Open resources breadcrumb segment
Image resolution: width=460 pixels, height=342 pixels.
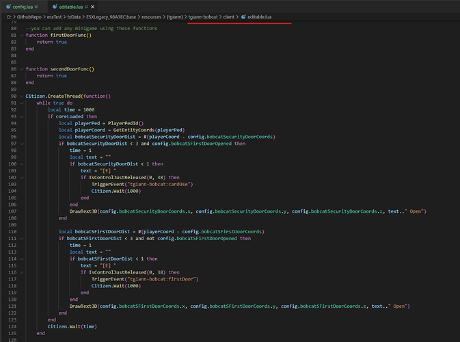151,16
